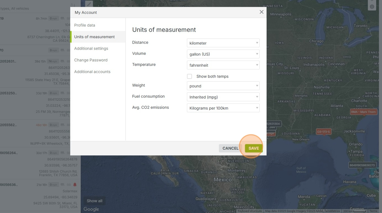Open the Weight unit dropdown
The width and height of the screenshot is (382, 213).
click(223, 86)
